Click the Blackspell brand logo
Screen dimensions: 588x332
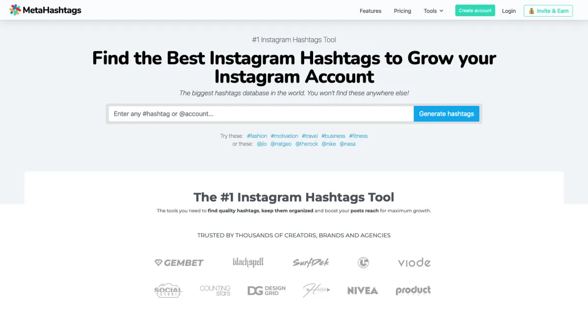pos(248,262)
